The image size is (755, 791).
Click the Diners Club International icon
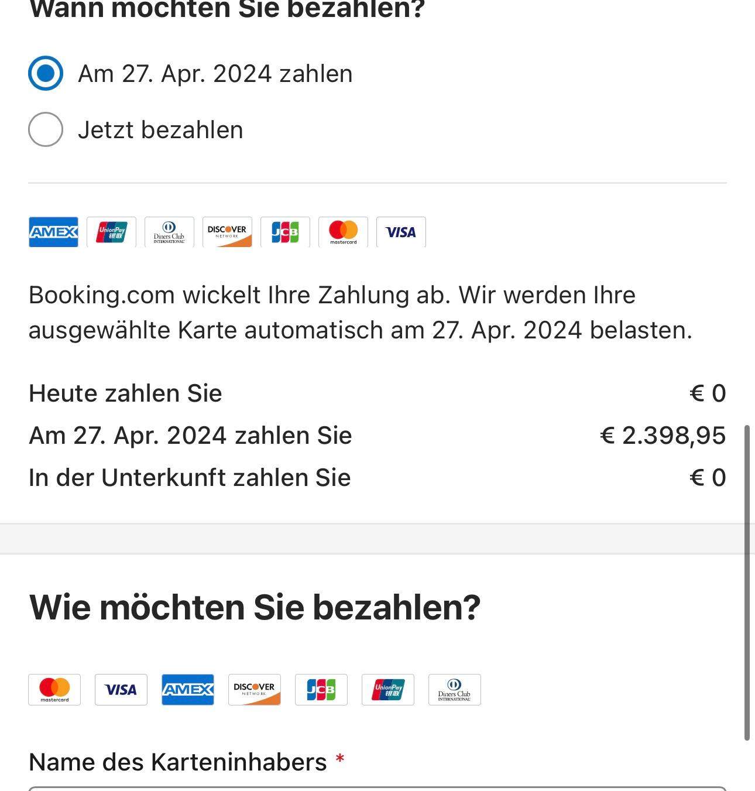pyautogui.click(x=169, y=232)
